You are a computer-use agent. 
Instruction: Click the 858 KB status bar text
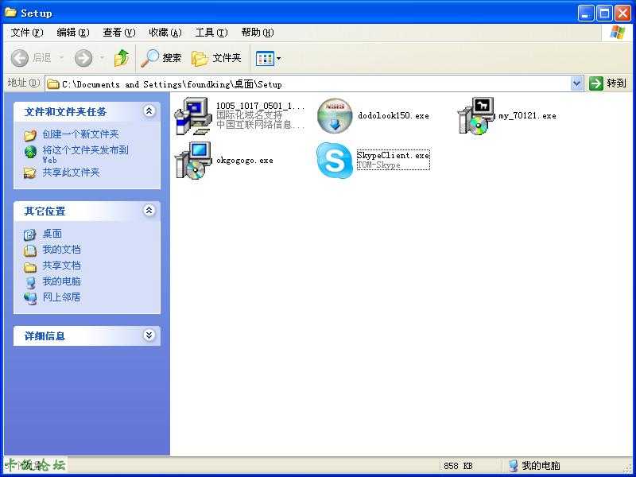[x=458, y=466]
